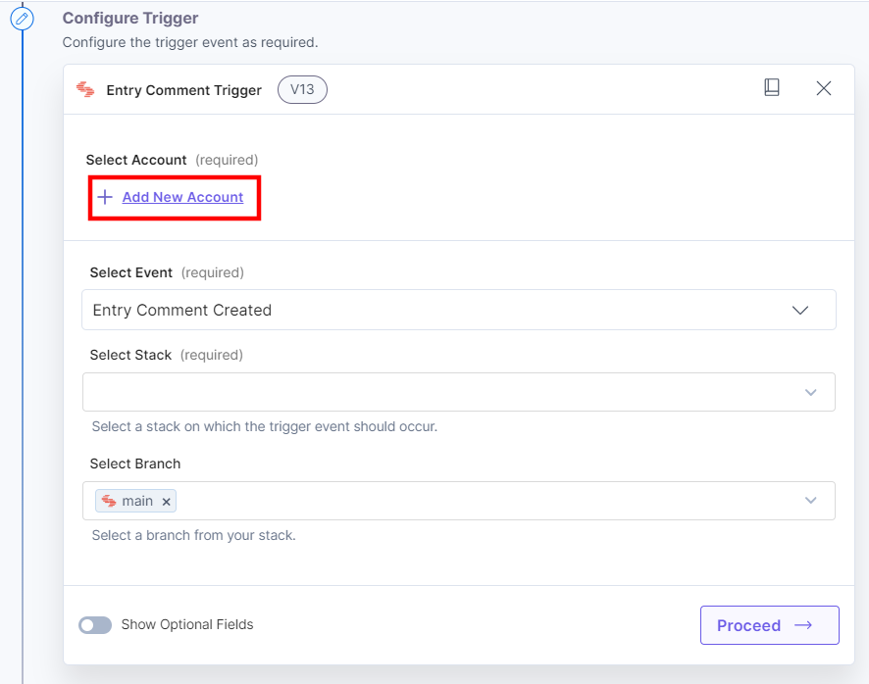Click inside the empty Select Stack field

point(441,392)
